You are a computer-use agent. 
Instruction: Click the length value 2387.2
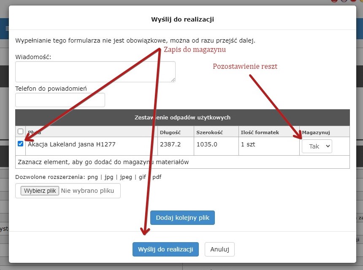(170, 144)
